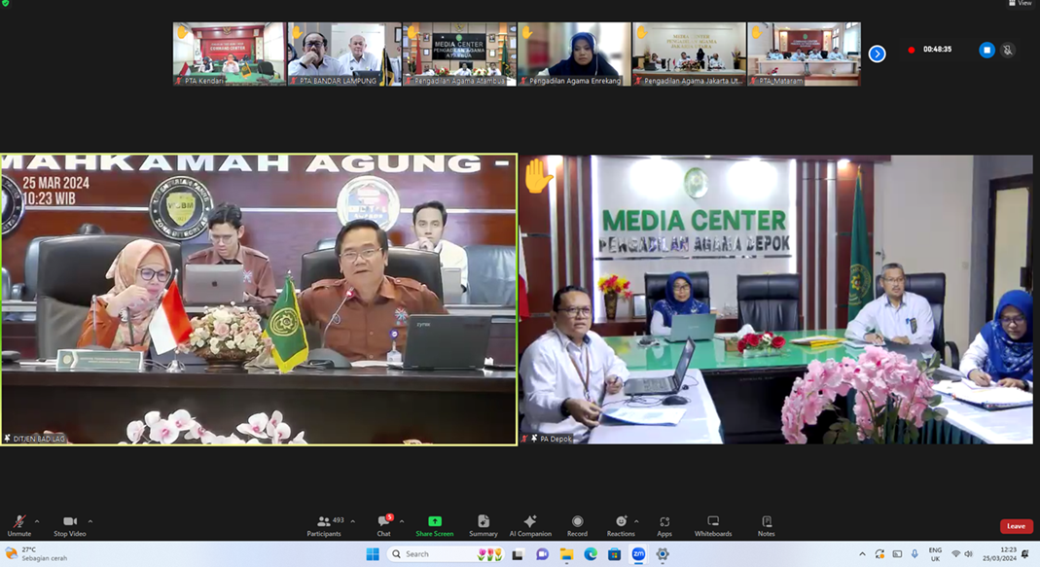Open the volume control in tray
1040x567 pixels.
[x=968, y=553]
